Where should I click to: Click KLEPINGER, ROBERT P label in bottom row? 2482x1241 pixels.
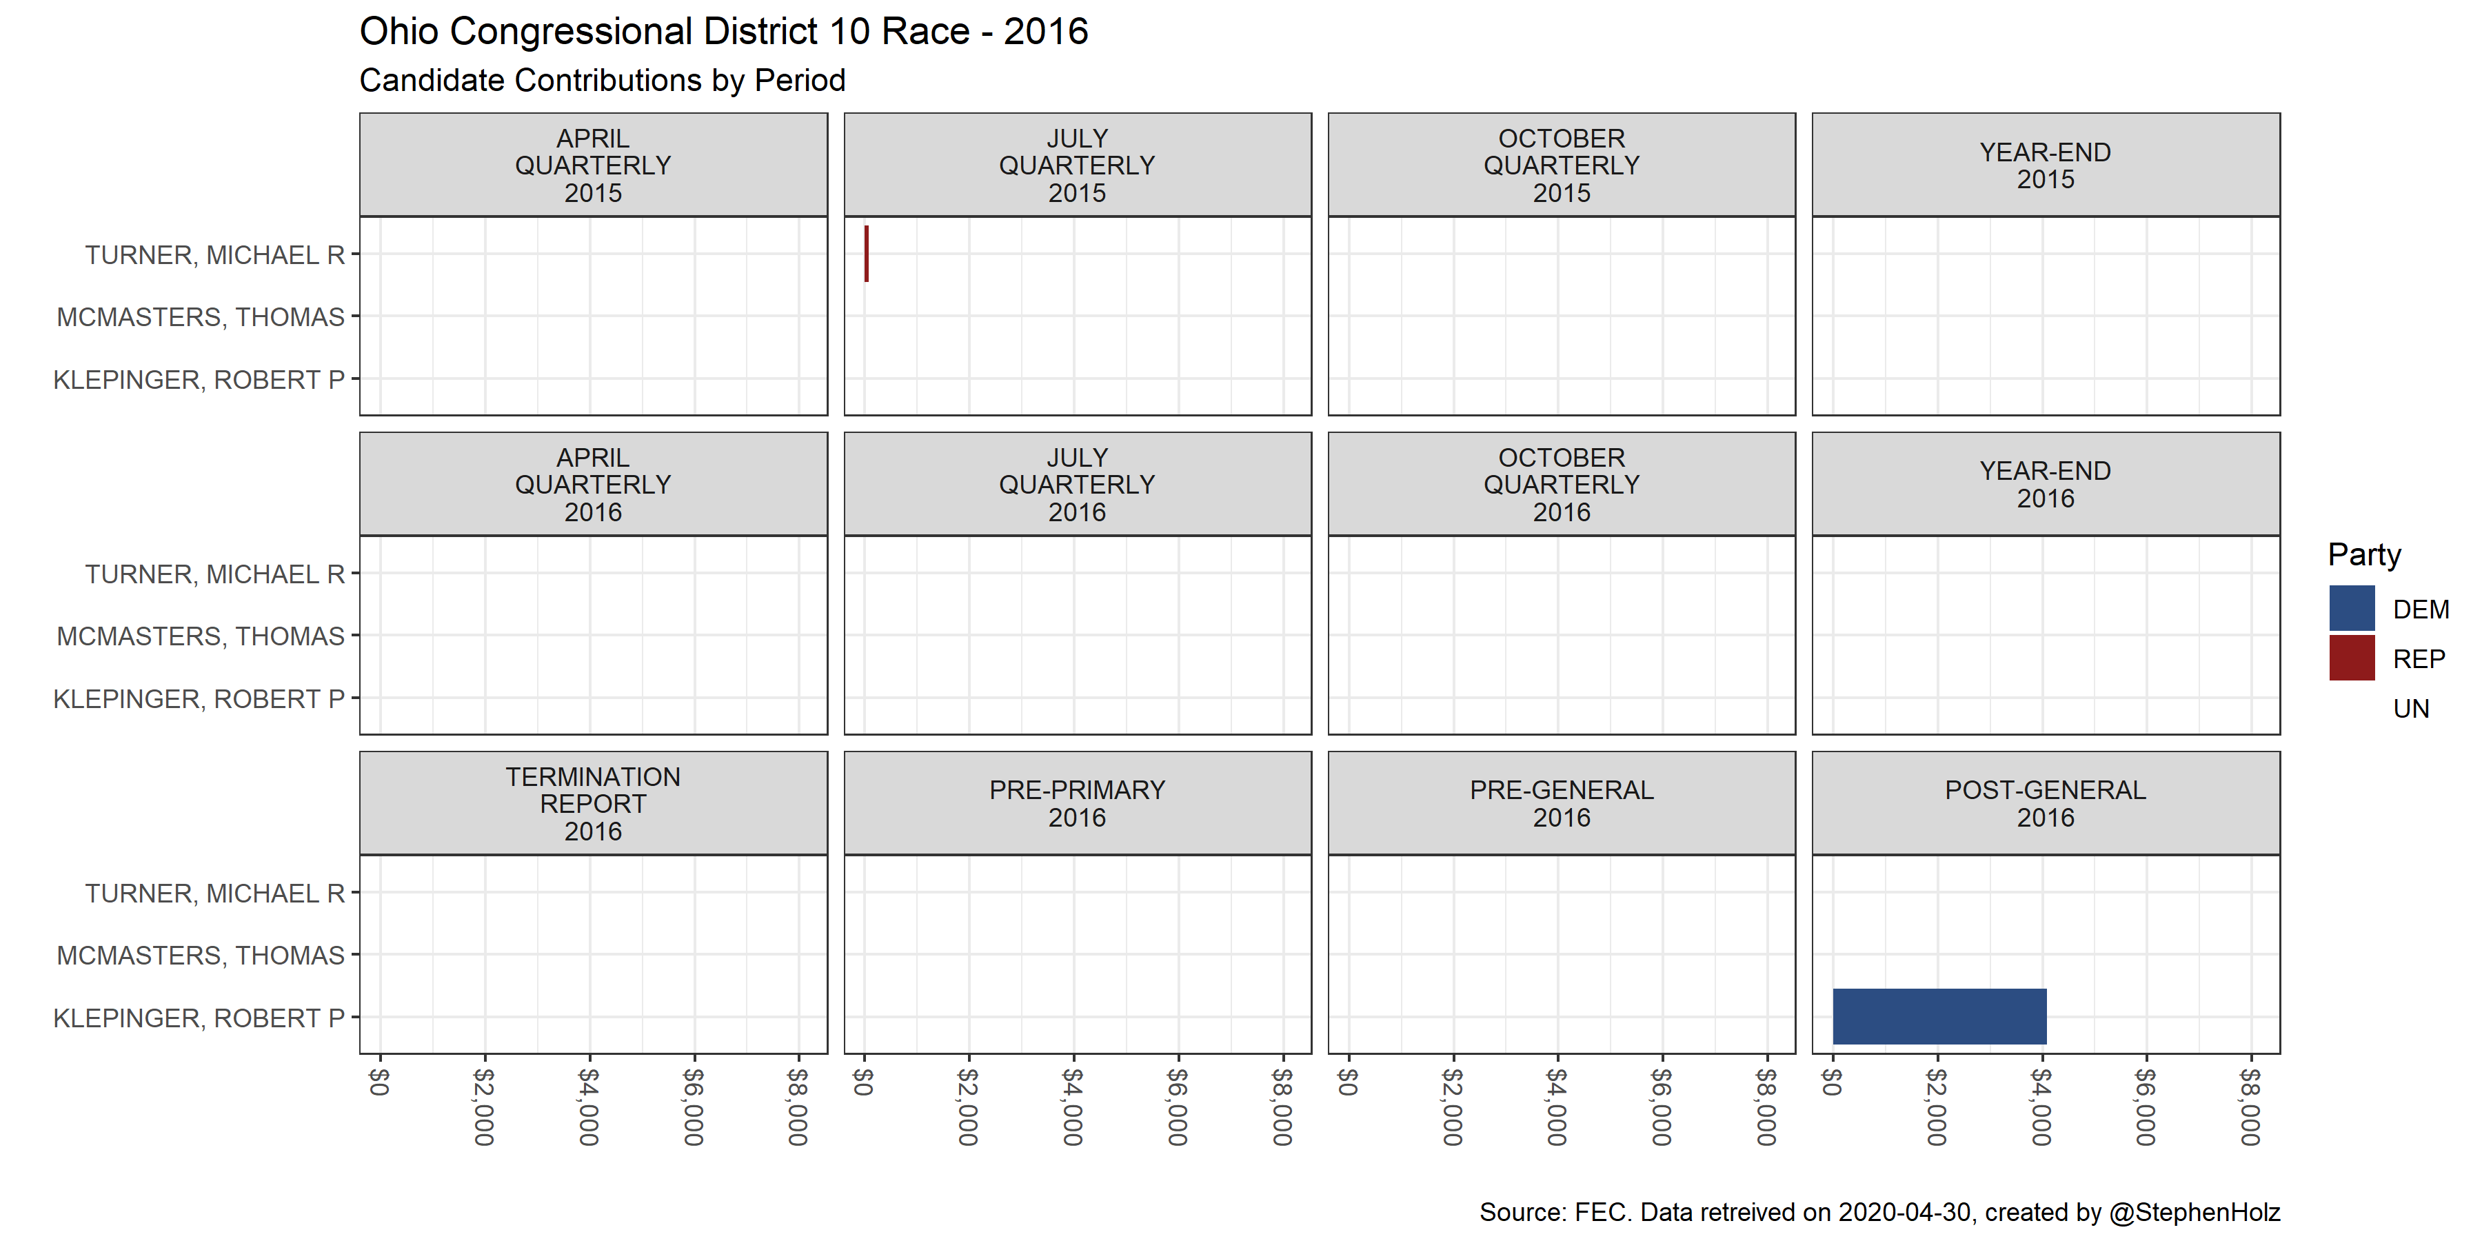click(x=199, y=1018)
